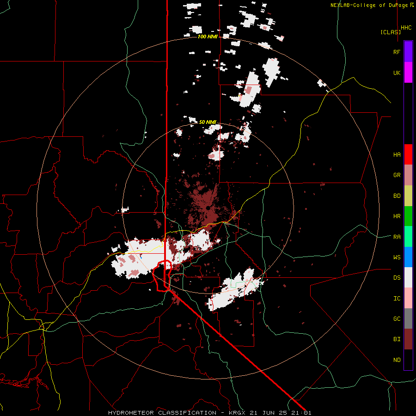Click the UK magenta legend swatch
416x416 pixels.
pos(408,73)
